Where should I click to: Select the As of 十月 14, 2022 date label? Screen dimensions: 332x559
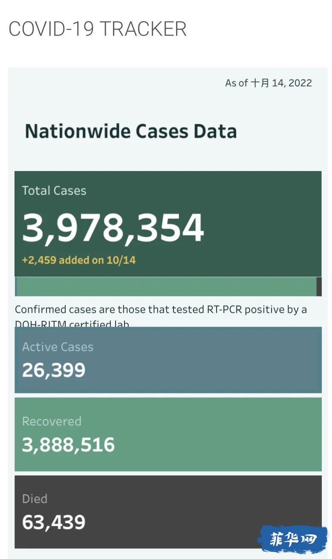(x=268, y=83)
